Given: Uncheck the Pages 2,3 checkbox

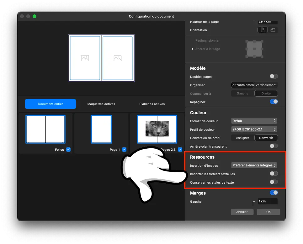Looking at the screenshot, I should 180,150.
